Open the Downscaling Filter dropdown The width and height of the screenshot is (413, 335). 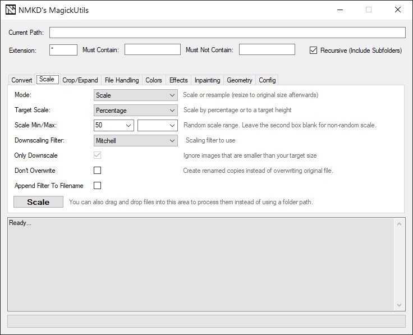(x=136, y=141)
